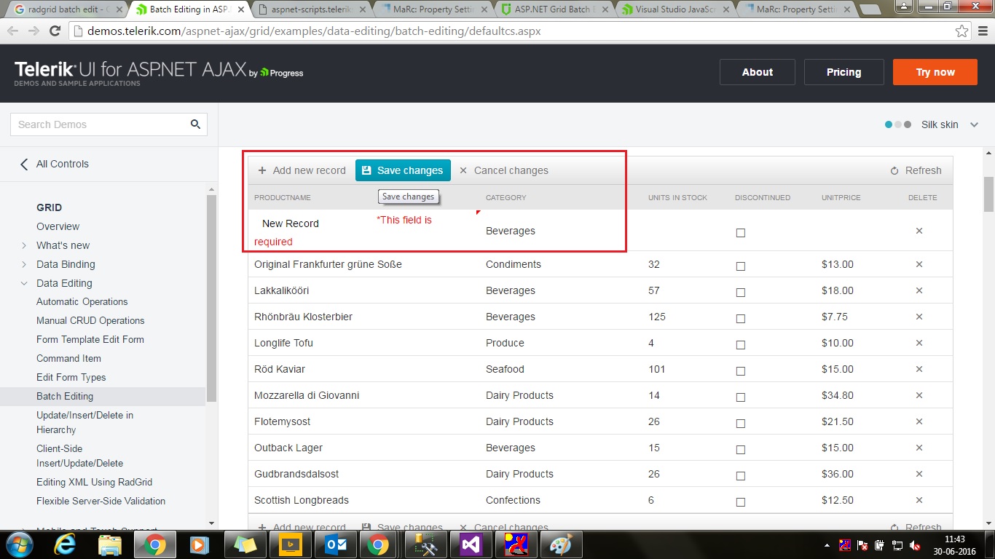The image size is (995, 559).
Task: Bookmark this page with the star icon
Action: pyautogui.click(x=962, y=31)
